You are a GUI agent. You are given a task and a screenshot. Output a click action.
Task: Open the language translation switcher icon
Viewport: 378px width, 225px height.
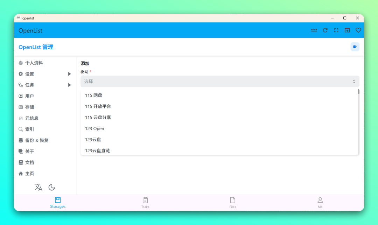[38, 188]
